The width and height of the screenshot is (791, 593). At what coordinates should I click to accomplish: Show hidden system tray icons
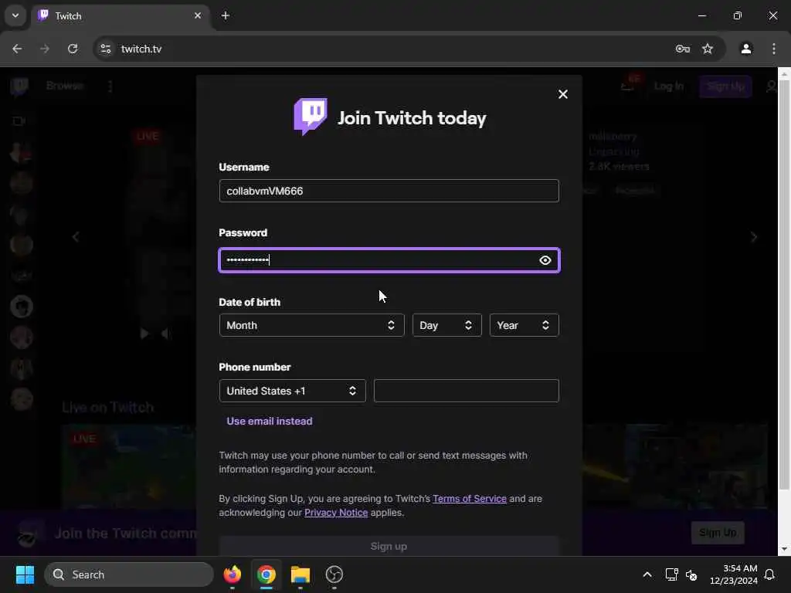click(x=647, y=574)
